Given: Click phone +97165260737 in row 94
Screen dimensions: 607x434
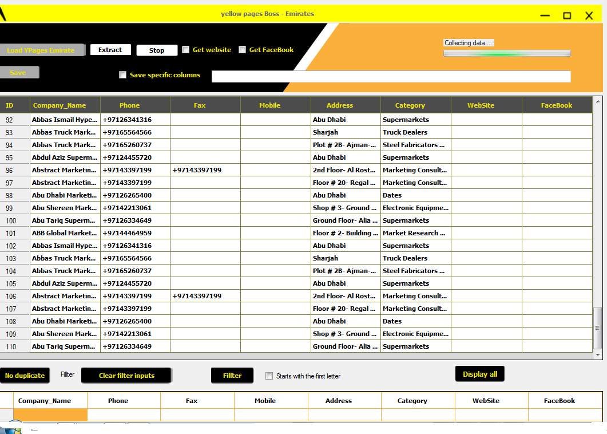Looking at the screenshot, I should [x=135, y=145].
